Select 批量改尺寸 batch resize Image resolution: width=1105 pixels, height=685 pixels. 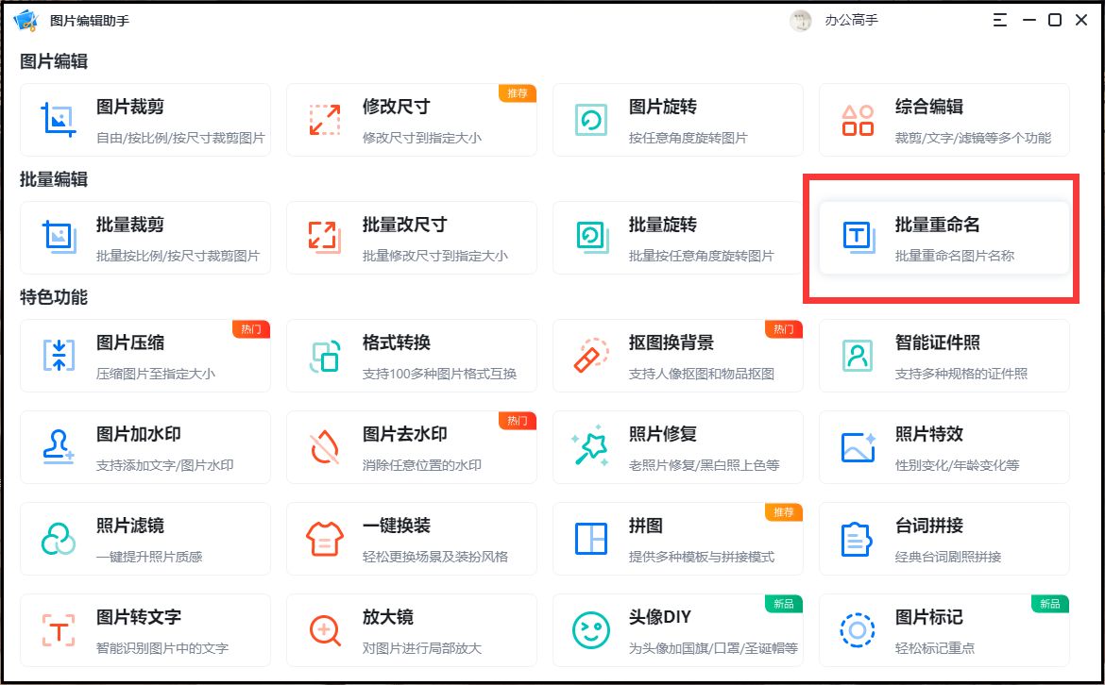click(x=413, y=237)
